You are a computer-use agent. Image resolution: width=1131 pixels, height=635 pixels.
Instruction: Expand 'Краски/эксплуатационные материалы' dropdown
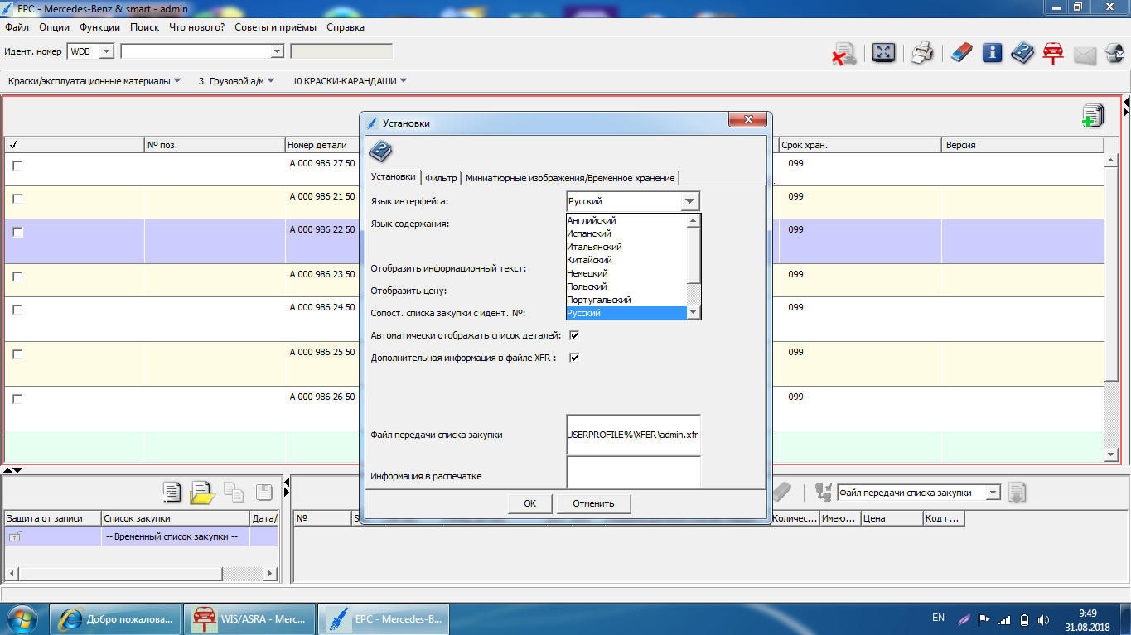(x=176, y=81)
